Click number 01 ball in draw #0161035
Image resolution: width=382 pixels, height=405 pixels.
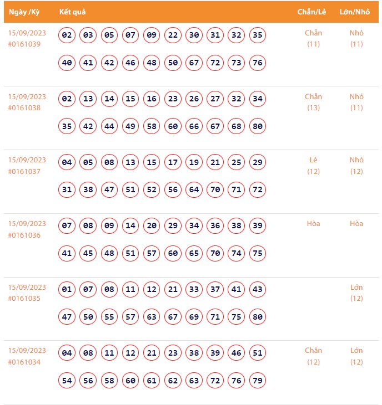pyautogui.click(x=67, y=289)
